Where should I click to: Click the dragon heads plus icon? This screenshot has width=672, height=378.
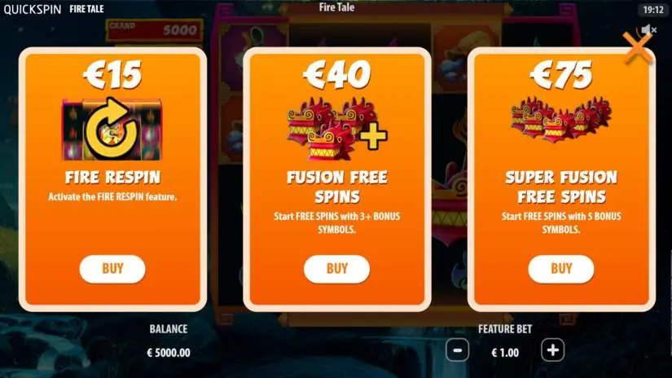point(337,130)
